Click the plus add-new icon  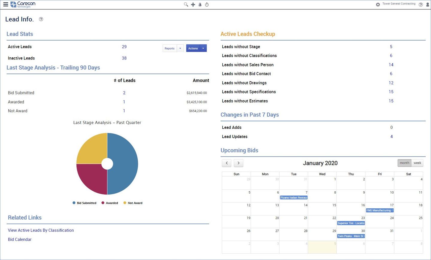[x=193, y=4]
